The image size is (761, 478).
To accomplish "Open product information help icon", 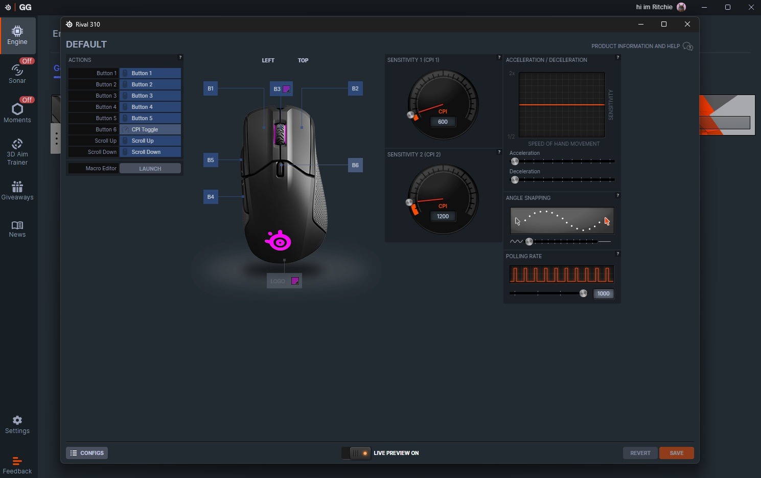I will point(688,47).
